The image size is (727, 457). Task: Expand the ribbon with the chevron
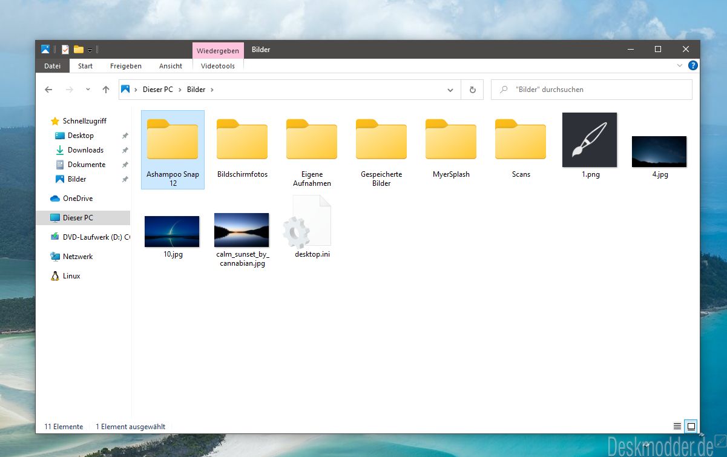(x=679, y=65)
